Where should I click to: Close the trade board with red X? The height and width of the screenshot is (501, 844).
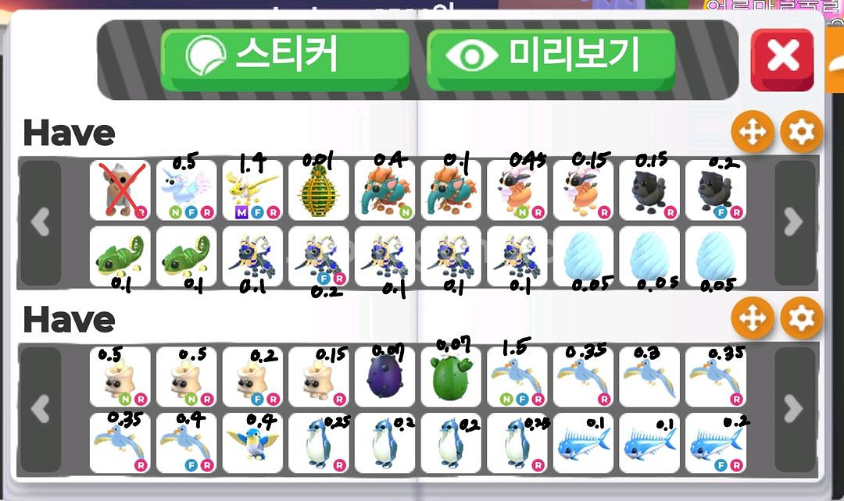[782, 59]
